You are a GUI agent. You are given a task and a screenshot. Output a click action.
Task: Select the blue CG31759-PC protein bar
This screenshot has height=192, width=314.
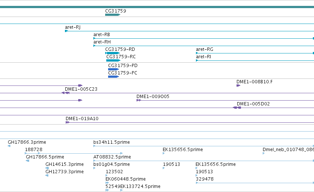click(114, 77)
